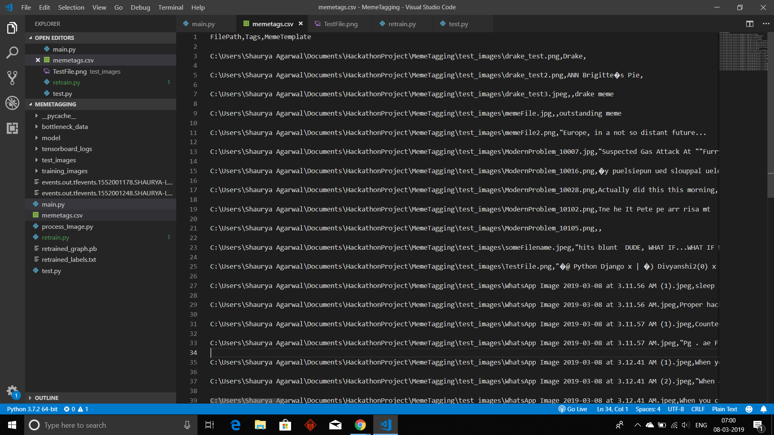Click the feedback smiley icon in status bar

click(749, 409)
